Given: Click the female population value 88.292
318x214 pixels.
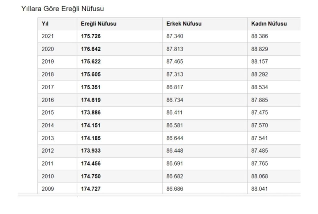Looking at the screenshot, I should [259, 75].
